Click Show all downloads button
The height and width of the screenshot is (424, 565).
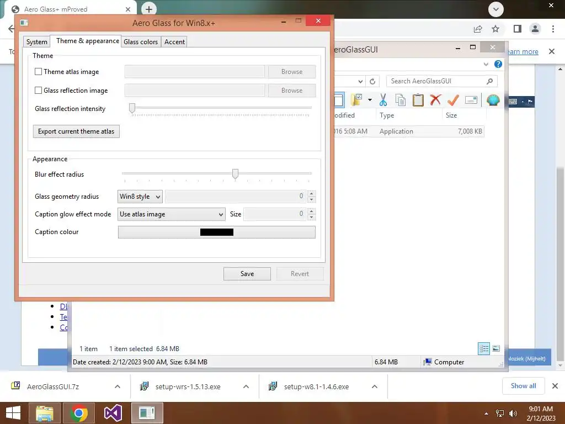523,386
